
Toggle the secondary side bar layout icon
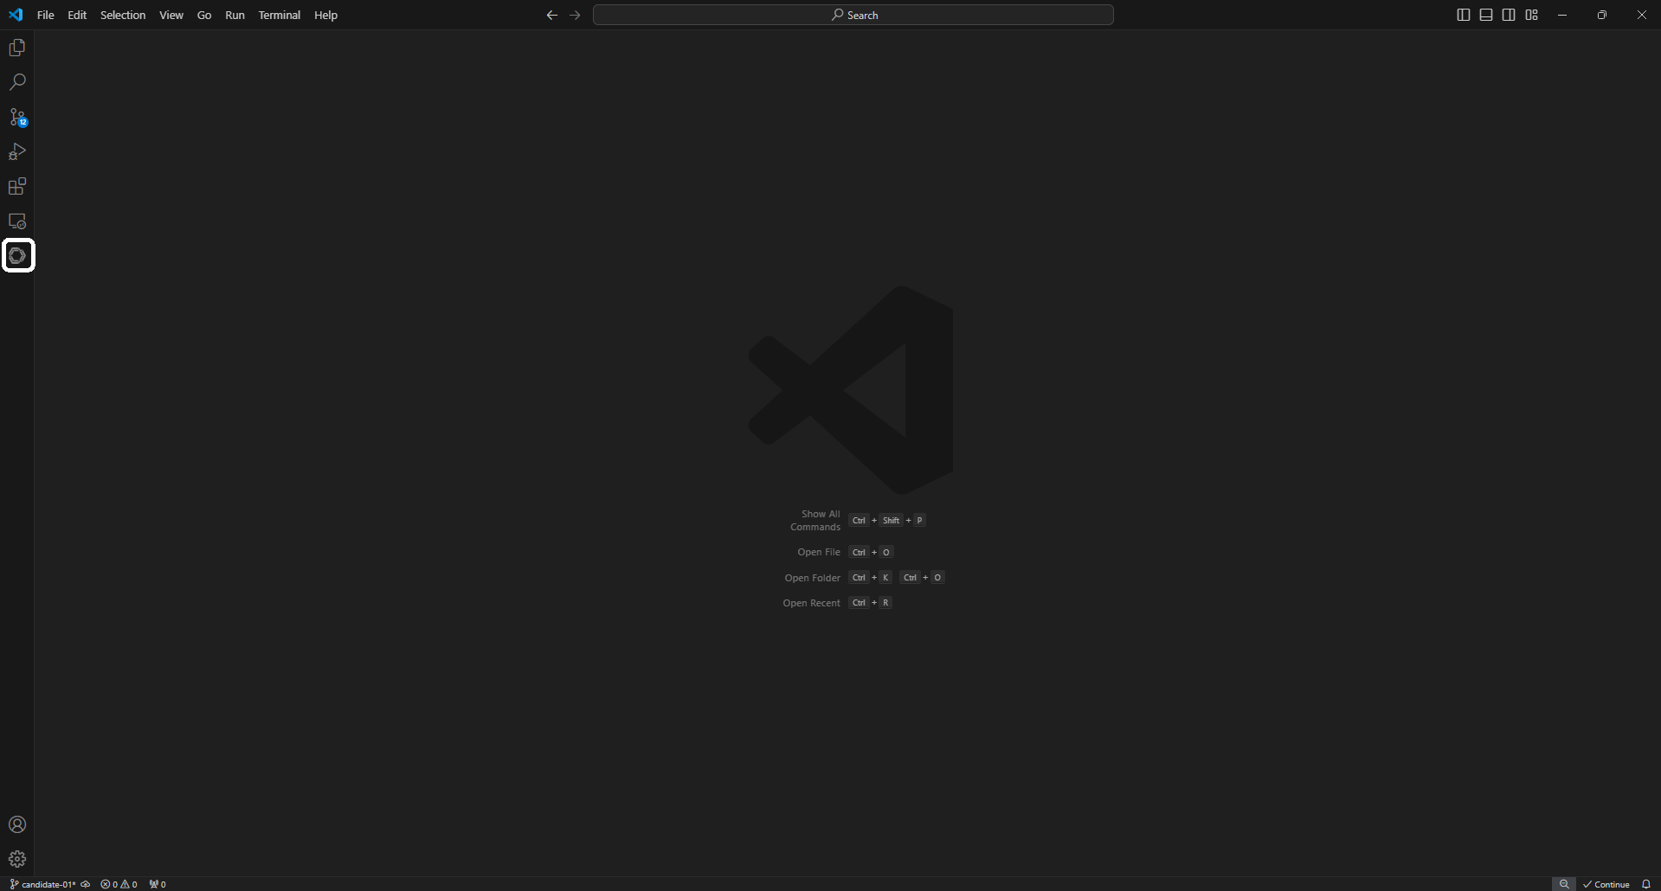coord(1509,15)
